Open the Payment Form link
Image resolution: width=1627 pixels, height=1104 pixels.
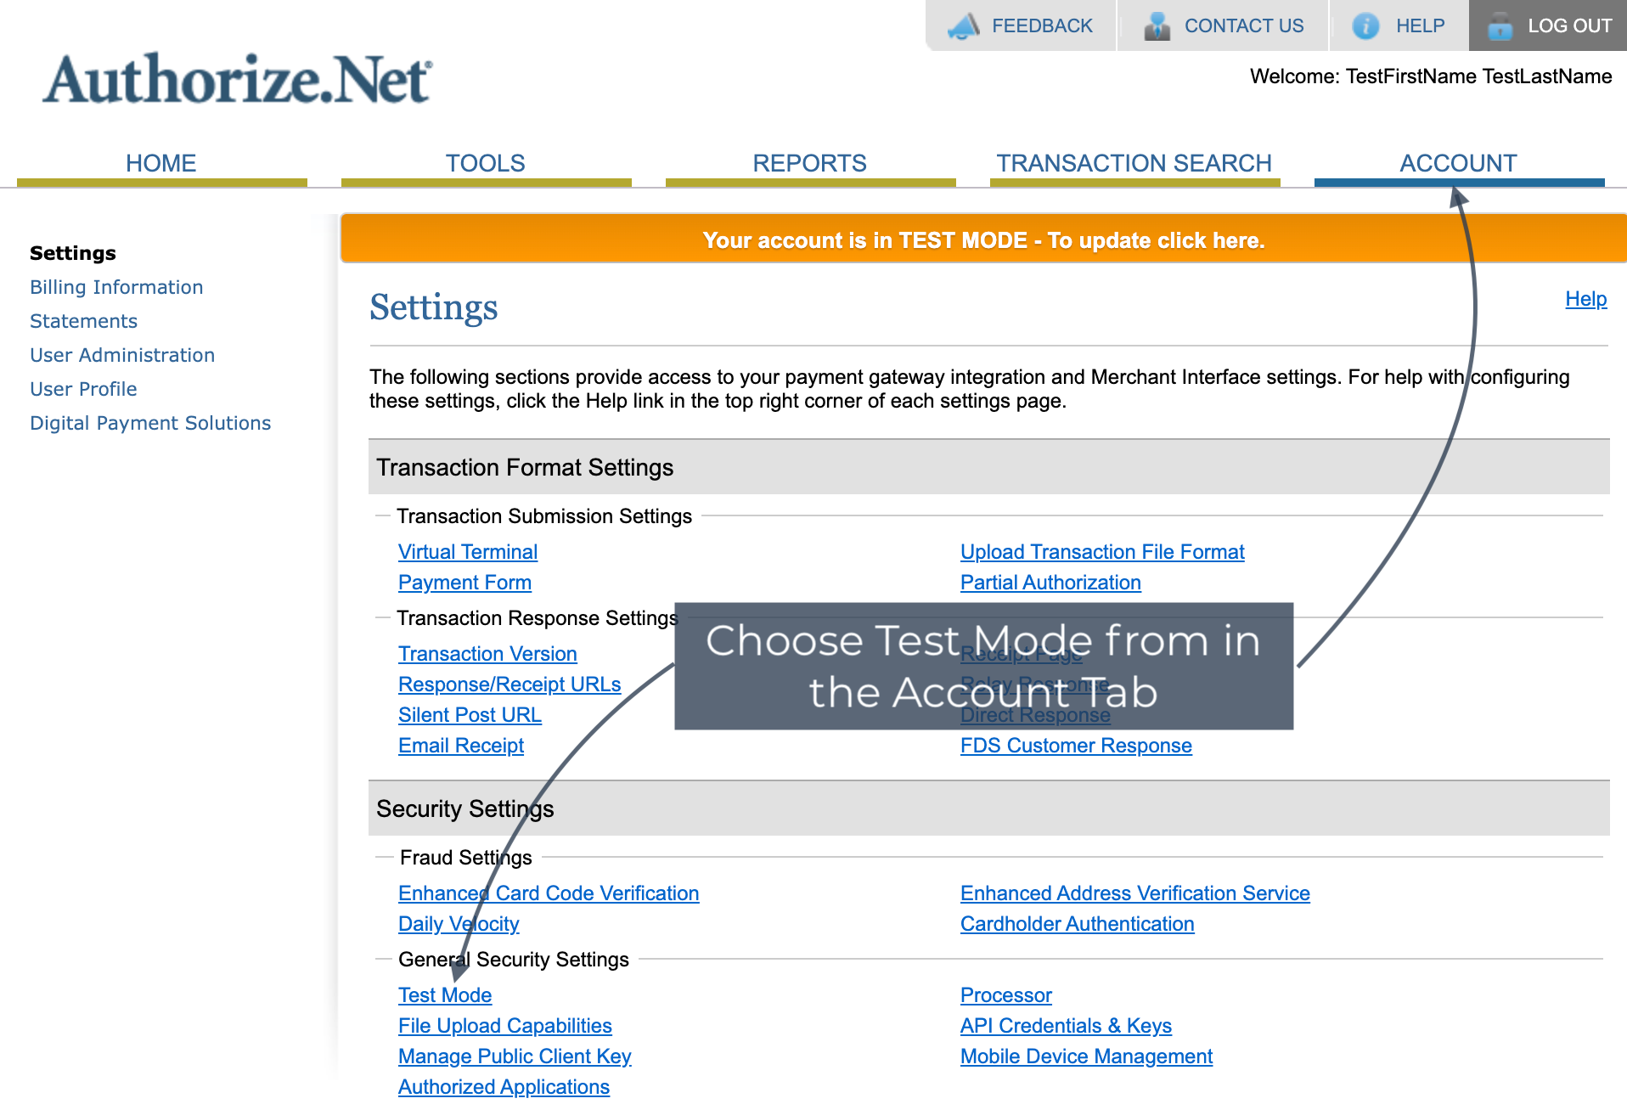click(464, 583)
